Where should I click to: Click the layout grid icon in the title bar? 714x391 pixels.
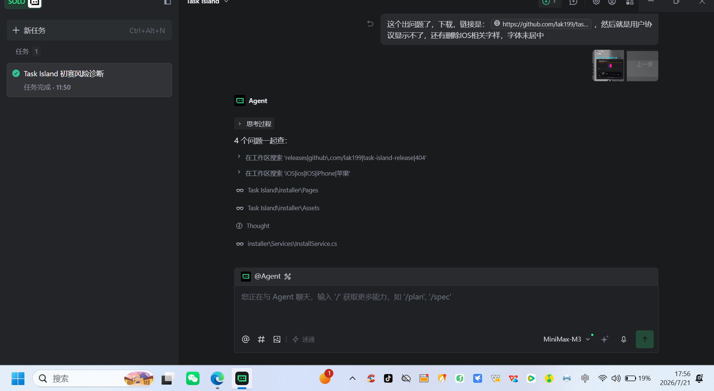point(630,2)
